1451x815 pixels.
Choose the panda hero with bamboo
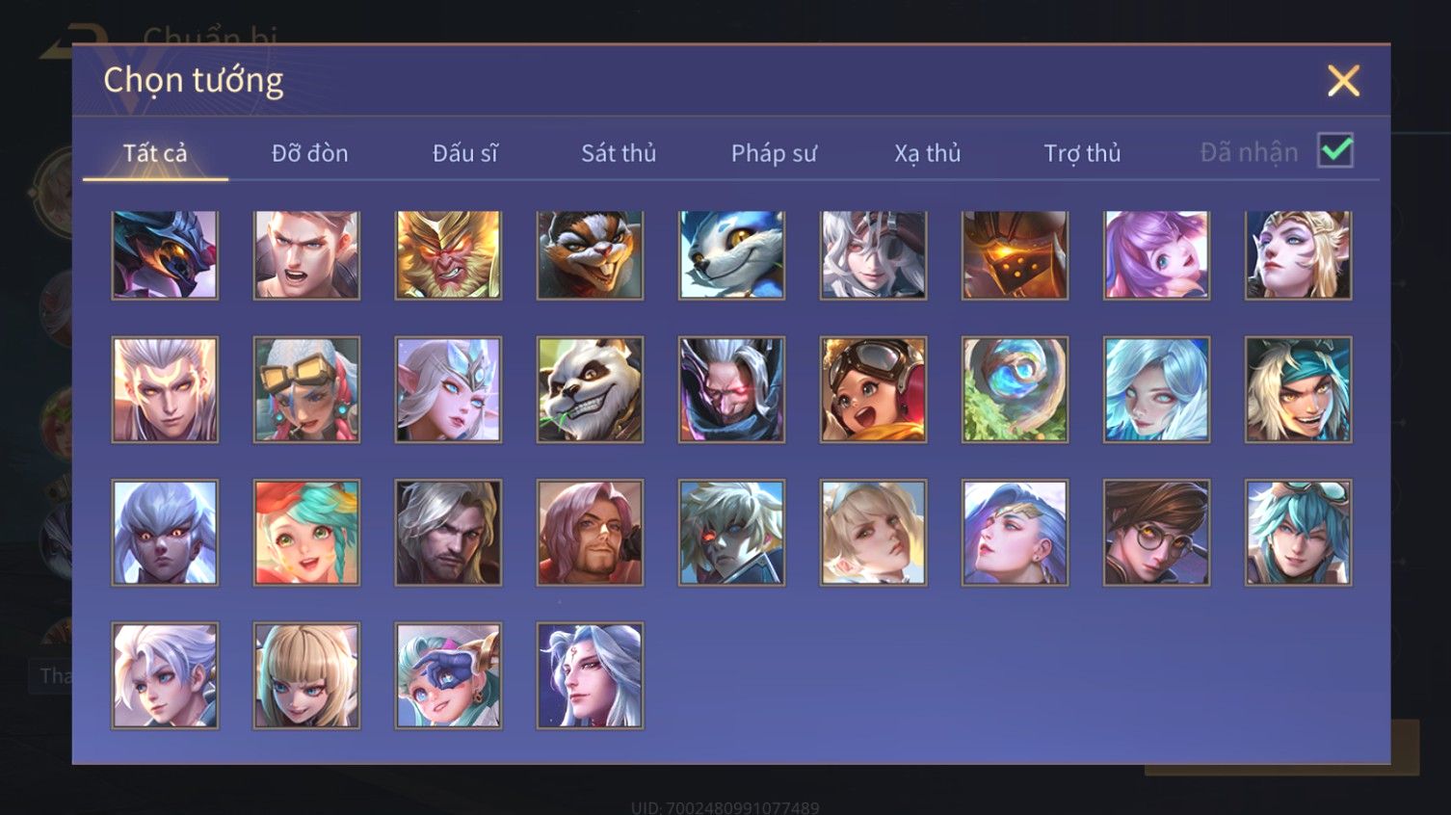point(590,389)
